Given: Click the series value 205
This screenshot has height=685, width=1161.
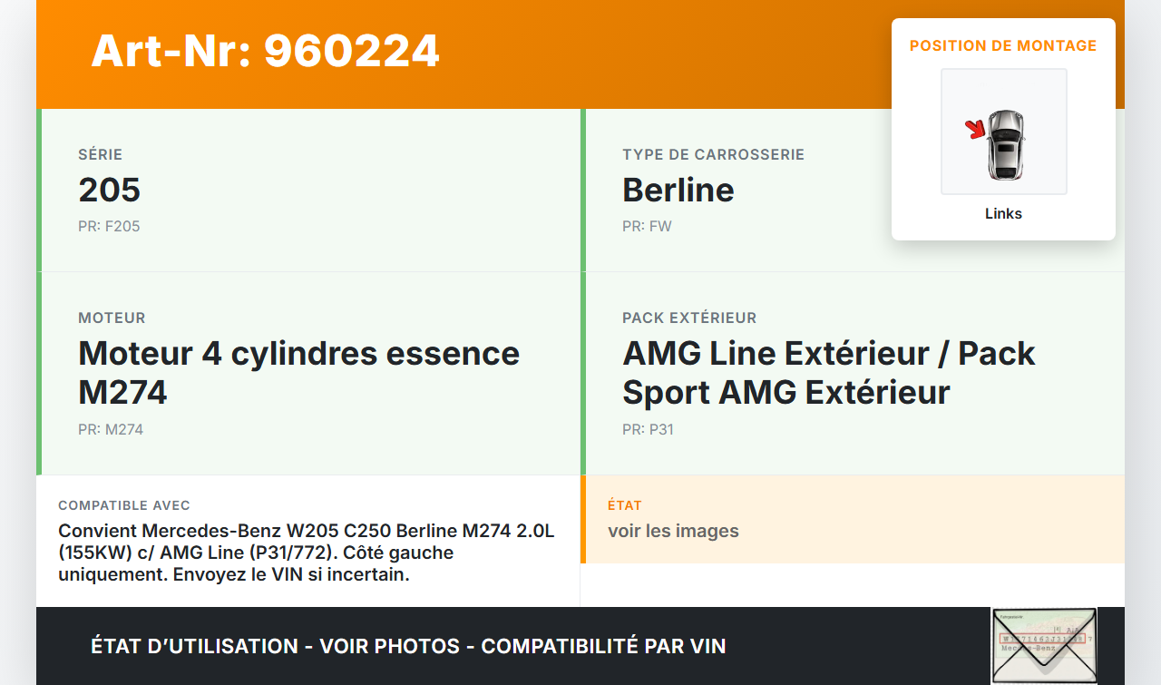Looking at the screenshot, I should click(x=109, y=190).
